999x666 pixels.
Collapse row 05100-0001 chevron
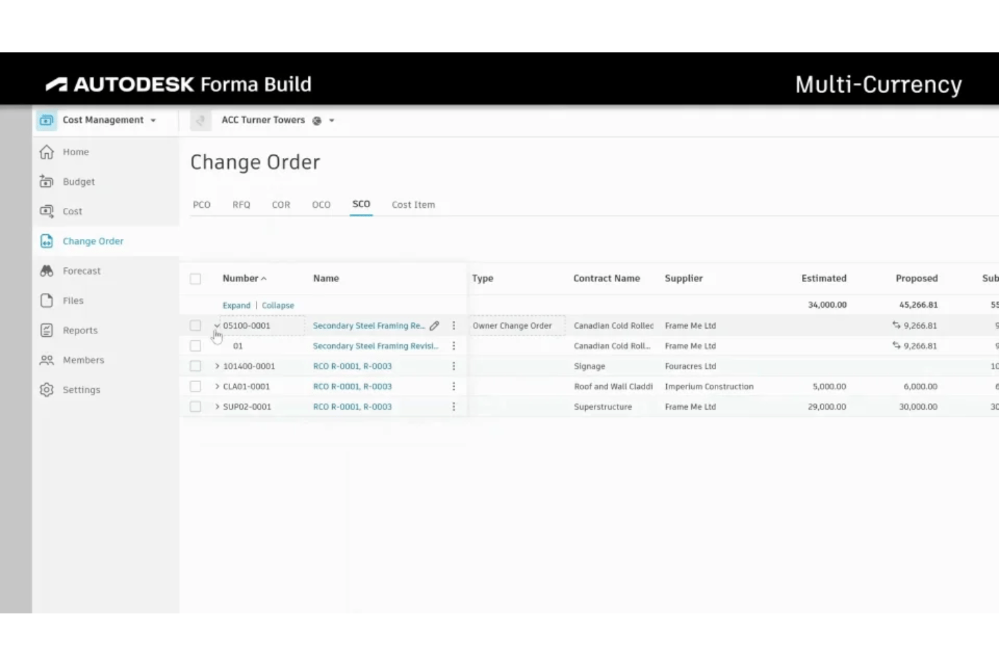tap(217, 325)
